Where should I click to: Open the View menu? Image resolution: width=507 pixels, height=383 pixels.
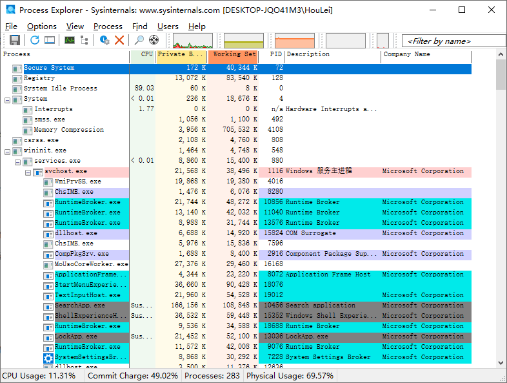pos(75,26)
